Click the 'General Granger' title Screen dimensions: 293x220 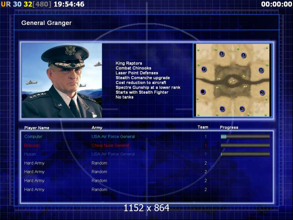tap(47, 23)
